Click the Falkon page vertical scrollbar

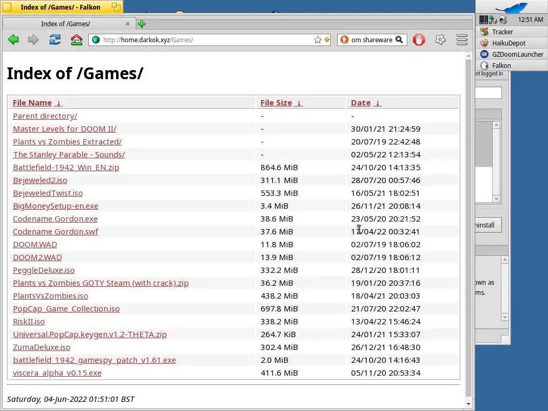click(468, 228)
